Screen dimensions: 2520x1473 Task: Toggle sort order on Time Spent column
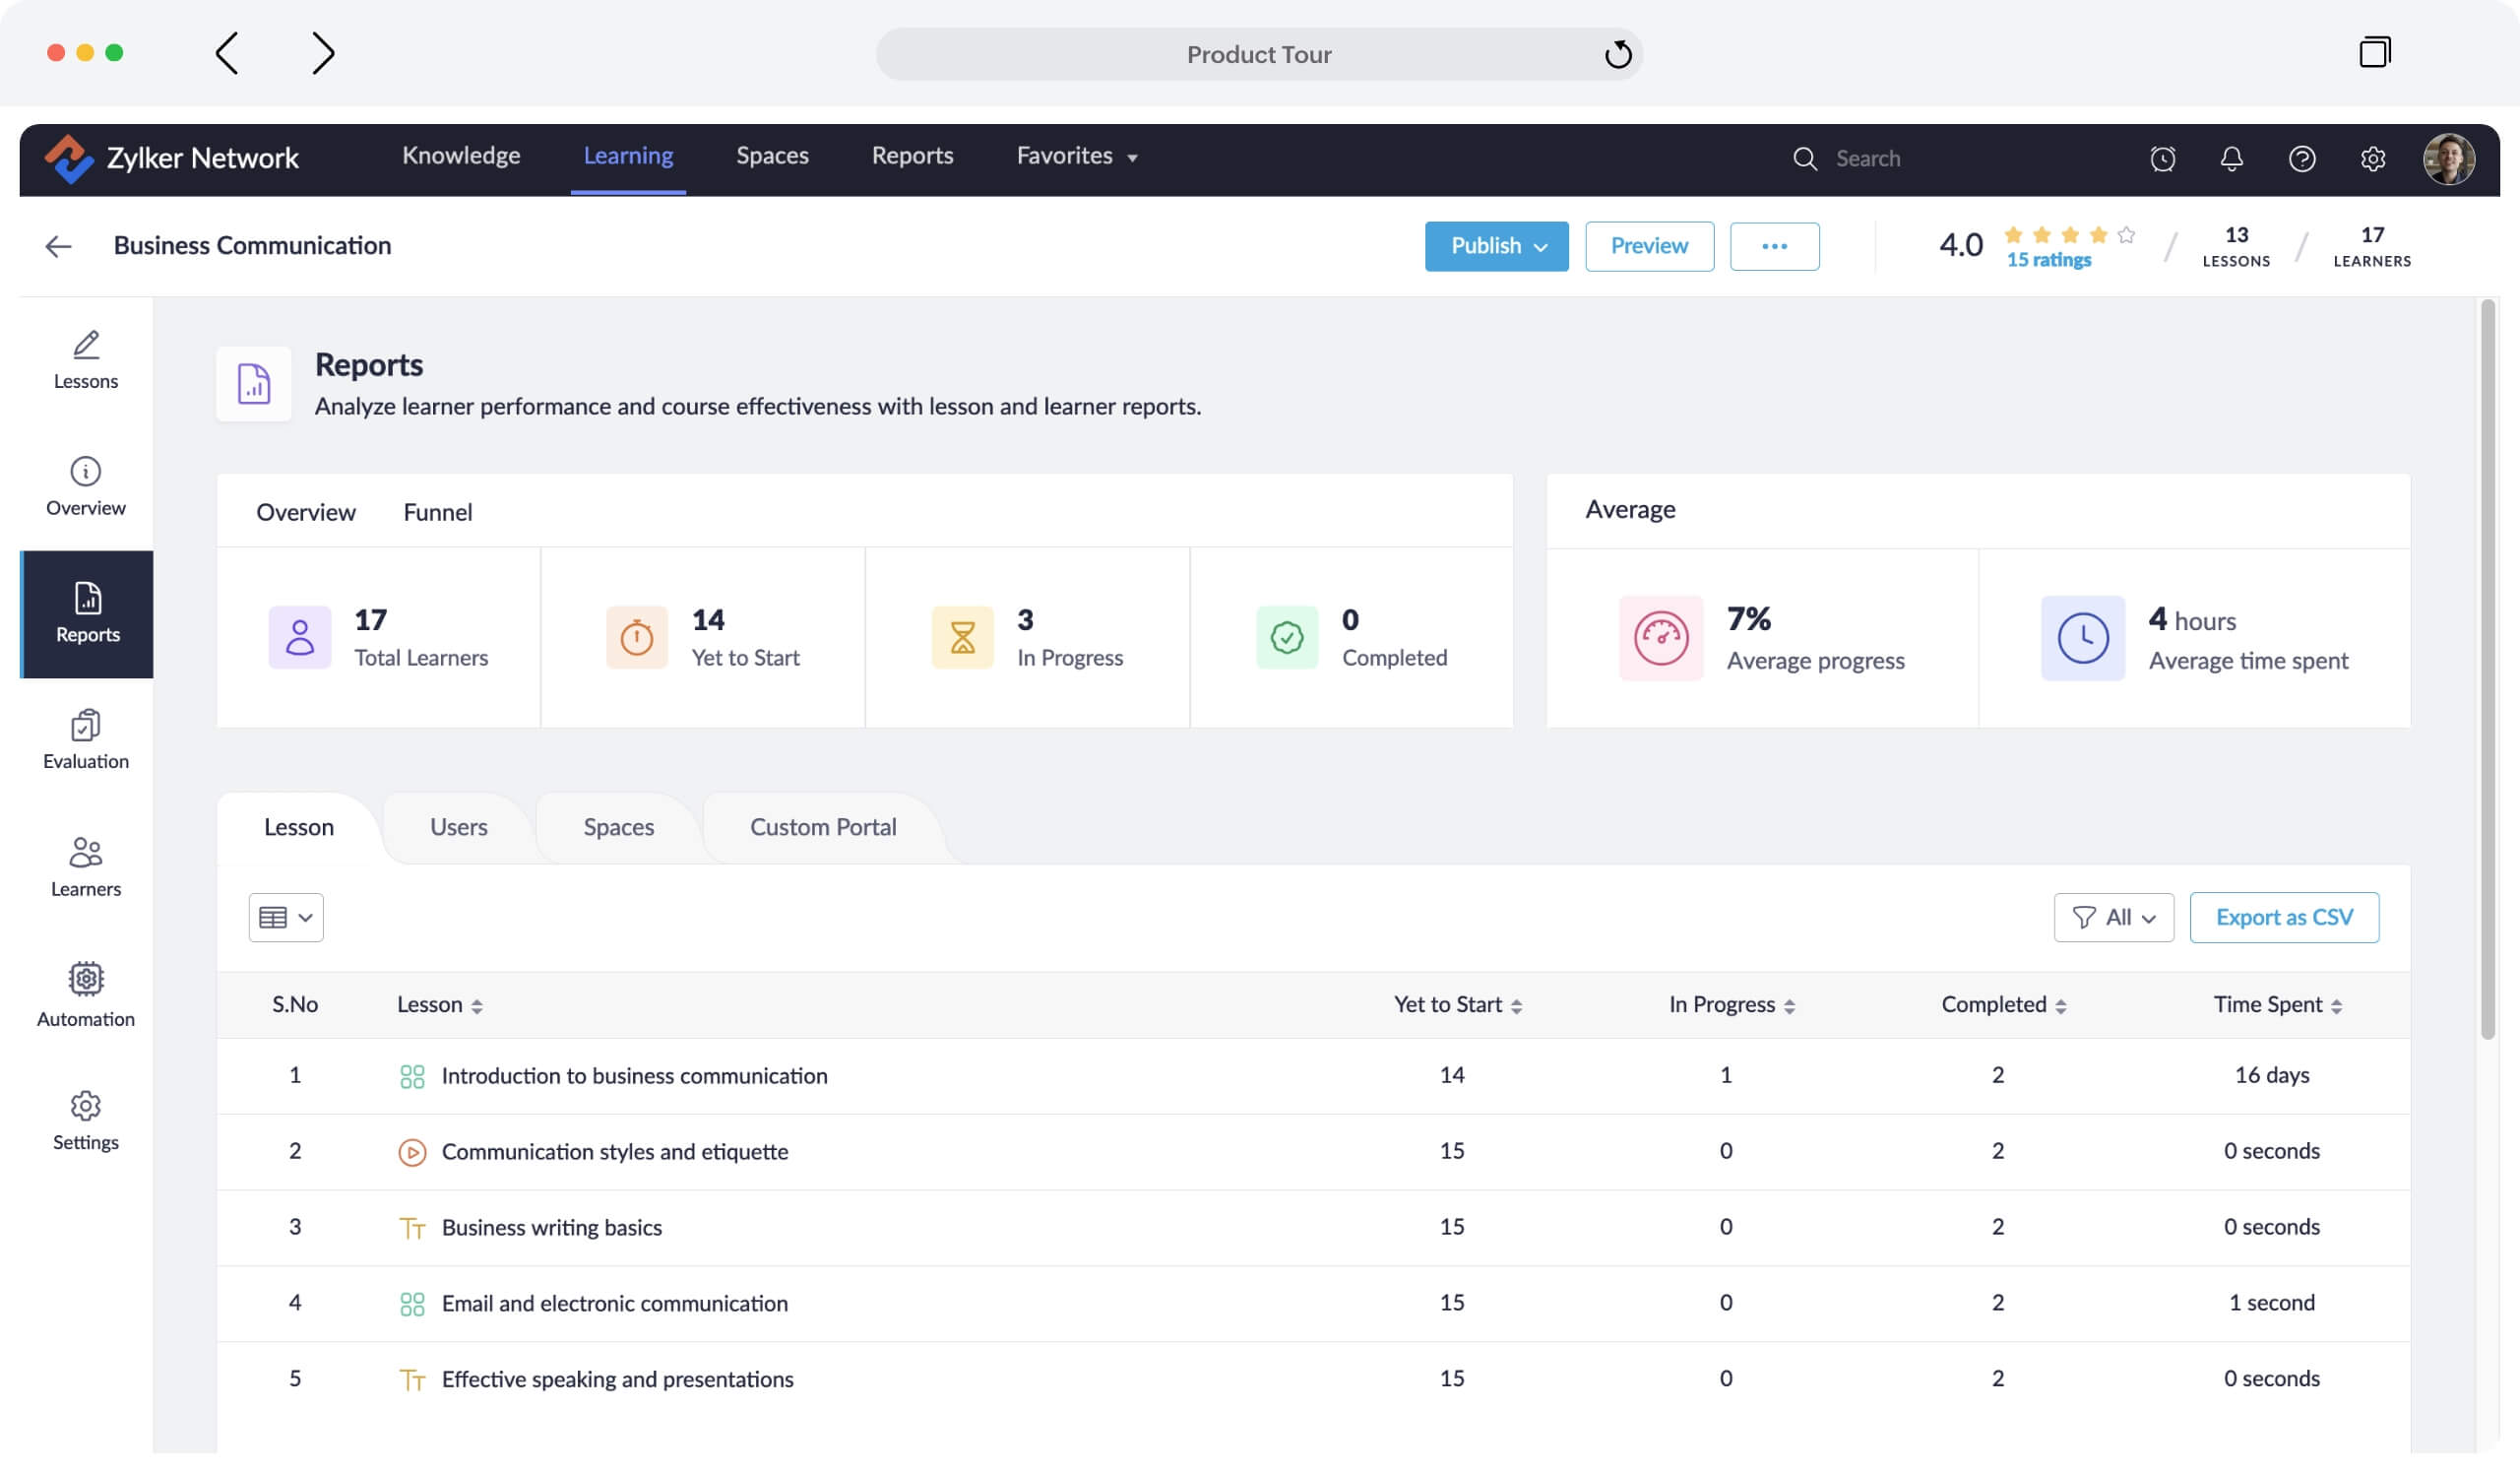click(2337, 1005)
